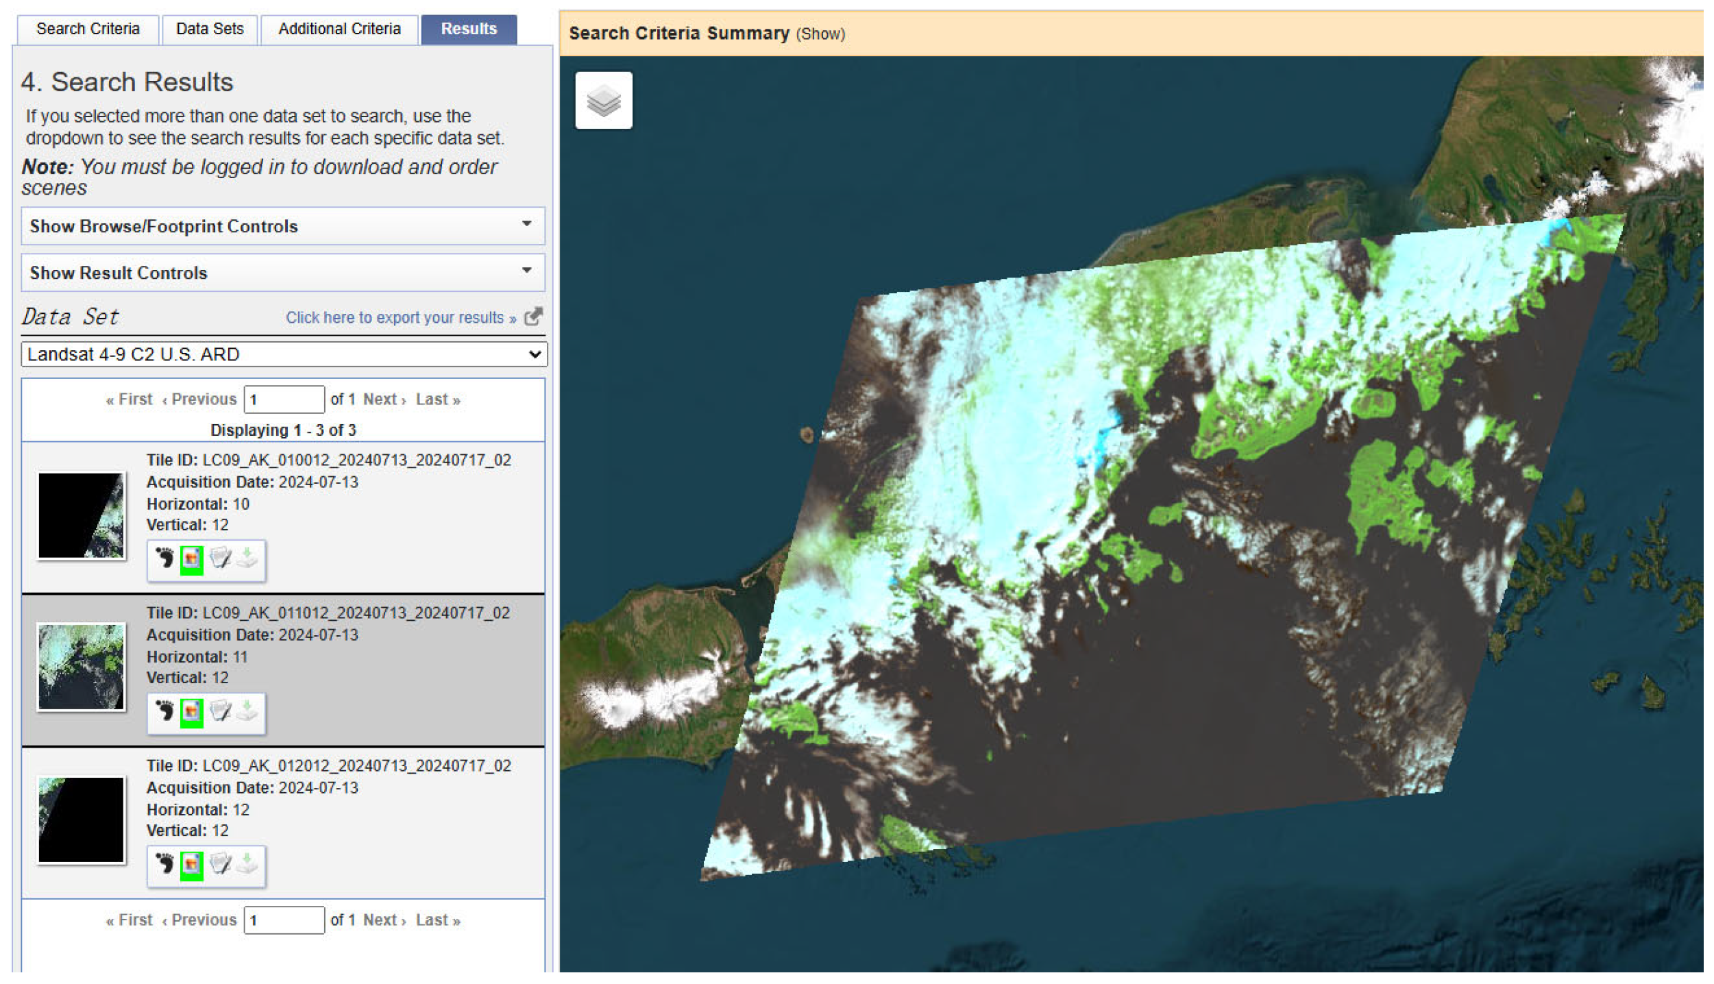Open metadata and browse for the second result
The width and height of the screenshot is (1714, 984).
(x=219, y=713)
